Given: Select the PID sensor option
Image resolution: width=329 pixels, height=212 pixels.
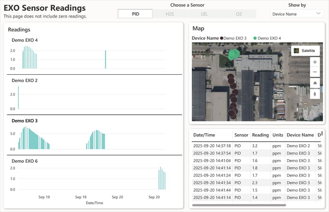Looking at the screenshot, I should point(135,14).
